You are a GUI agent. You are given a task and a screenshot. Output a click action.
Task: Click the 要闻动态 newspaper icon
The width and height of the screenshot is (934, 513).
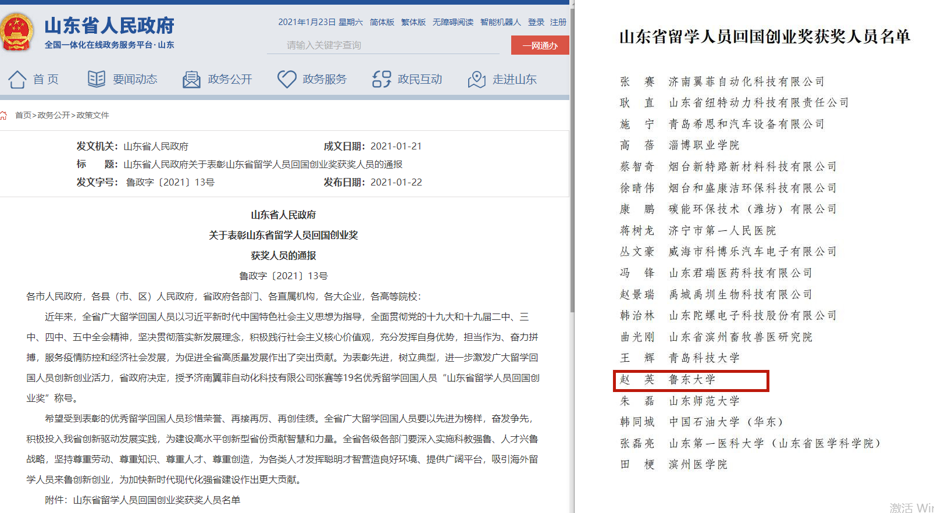[97, 79]
